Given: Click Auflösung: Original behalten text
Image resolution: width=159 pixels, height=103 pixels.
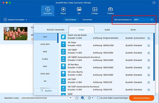Looking at the screenshot, I should pyautogui.click(x=106, y=38).
